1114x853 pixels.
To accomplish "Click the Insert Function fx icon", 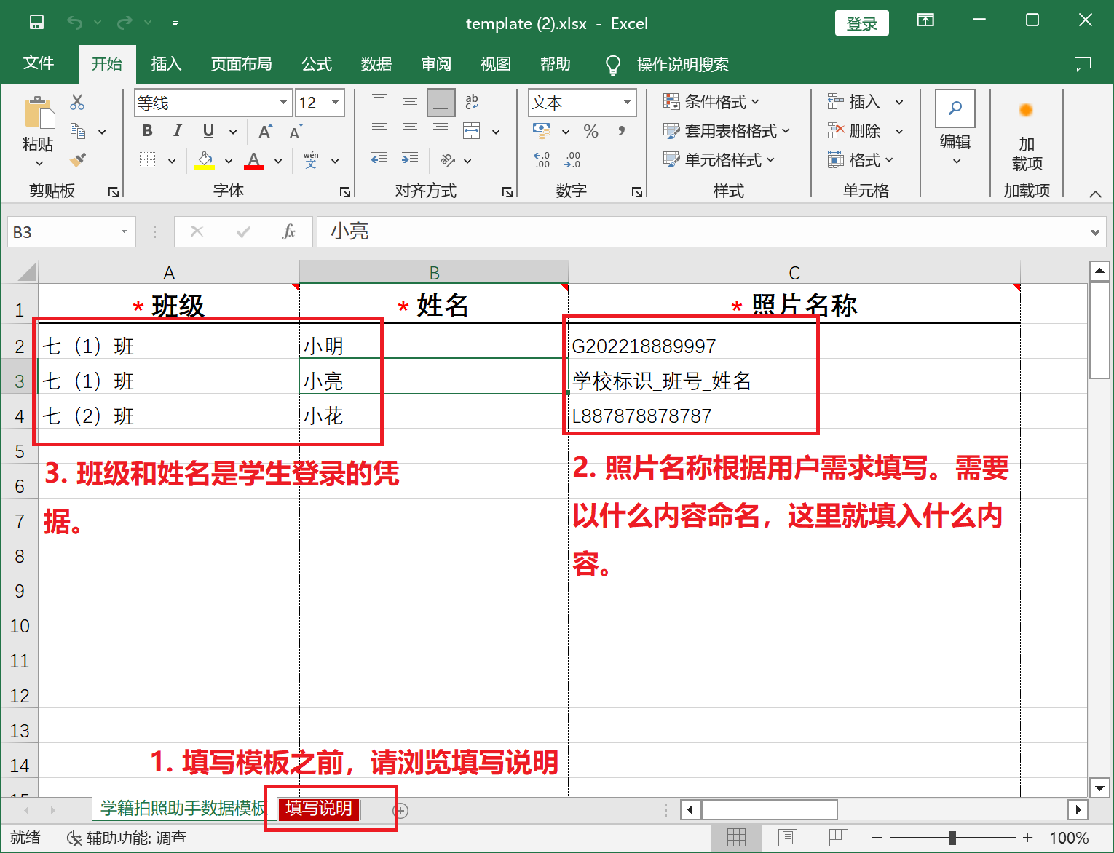I will click(288, 231).
